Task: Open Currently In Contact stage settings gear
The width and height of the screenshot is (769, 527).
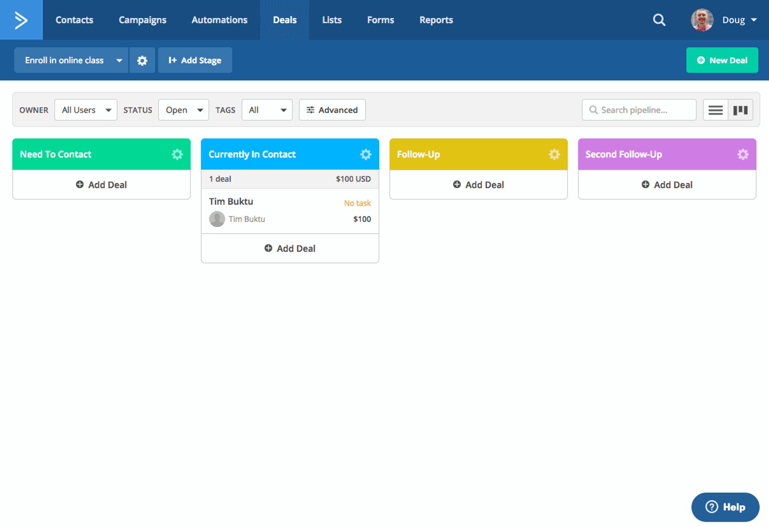Action: coord(366,154)
